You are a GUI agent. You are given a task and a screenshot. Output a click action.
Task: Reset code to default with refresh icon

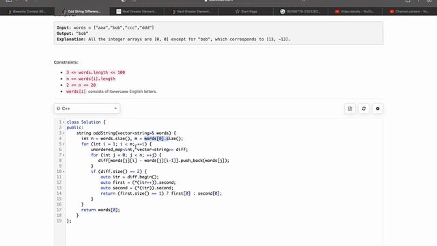364,109
